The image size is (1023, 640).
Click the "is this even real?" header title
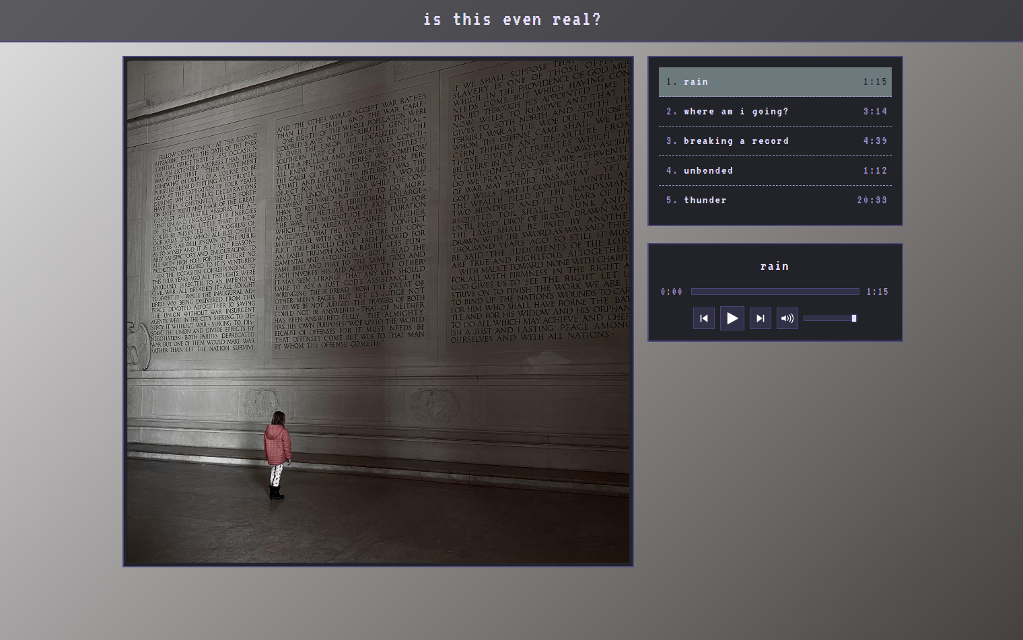(x=511, y=20)
